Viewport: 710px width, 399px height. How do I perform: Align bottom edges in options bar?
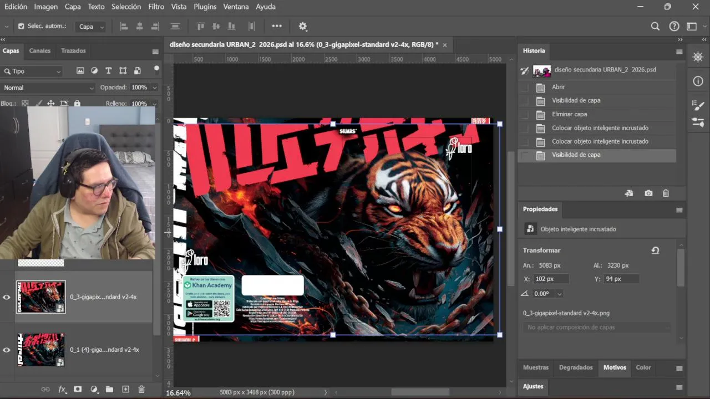click(231, 26)
